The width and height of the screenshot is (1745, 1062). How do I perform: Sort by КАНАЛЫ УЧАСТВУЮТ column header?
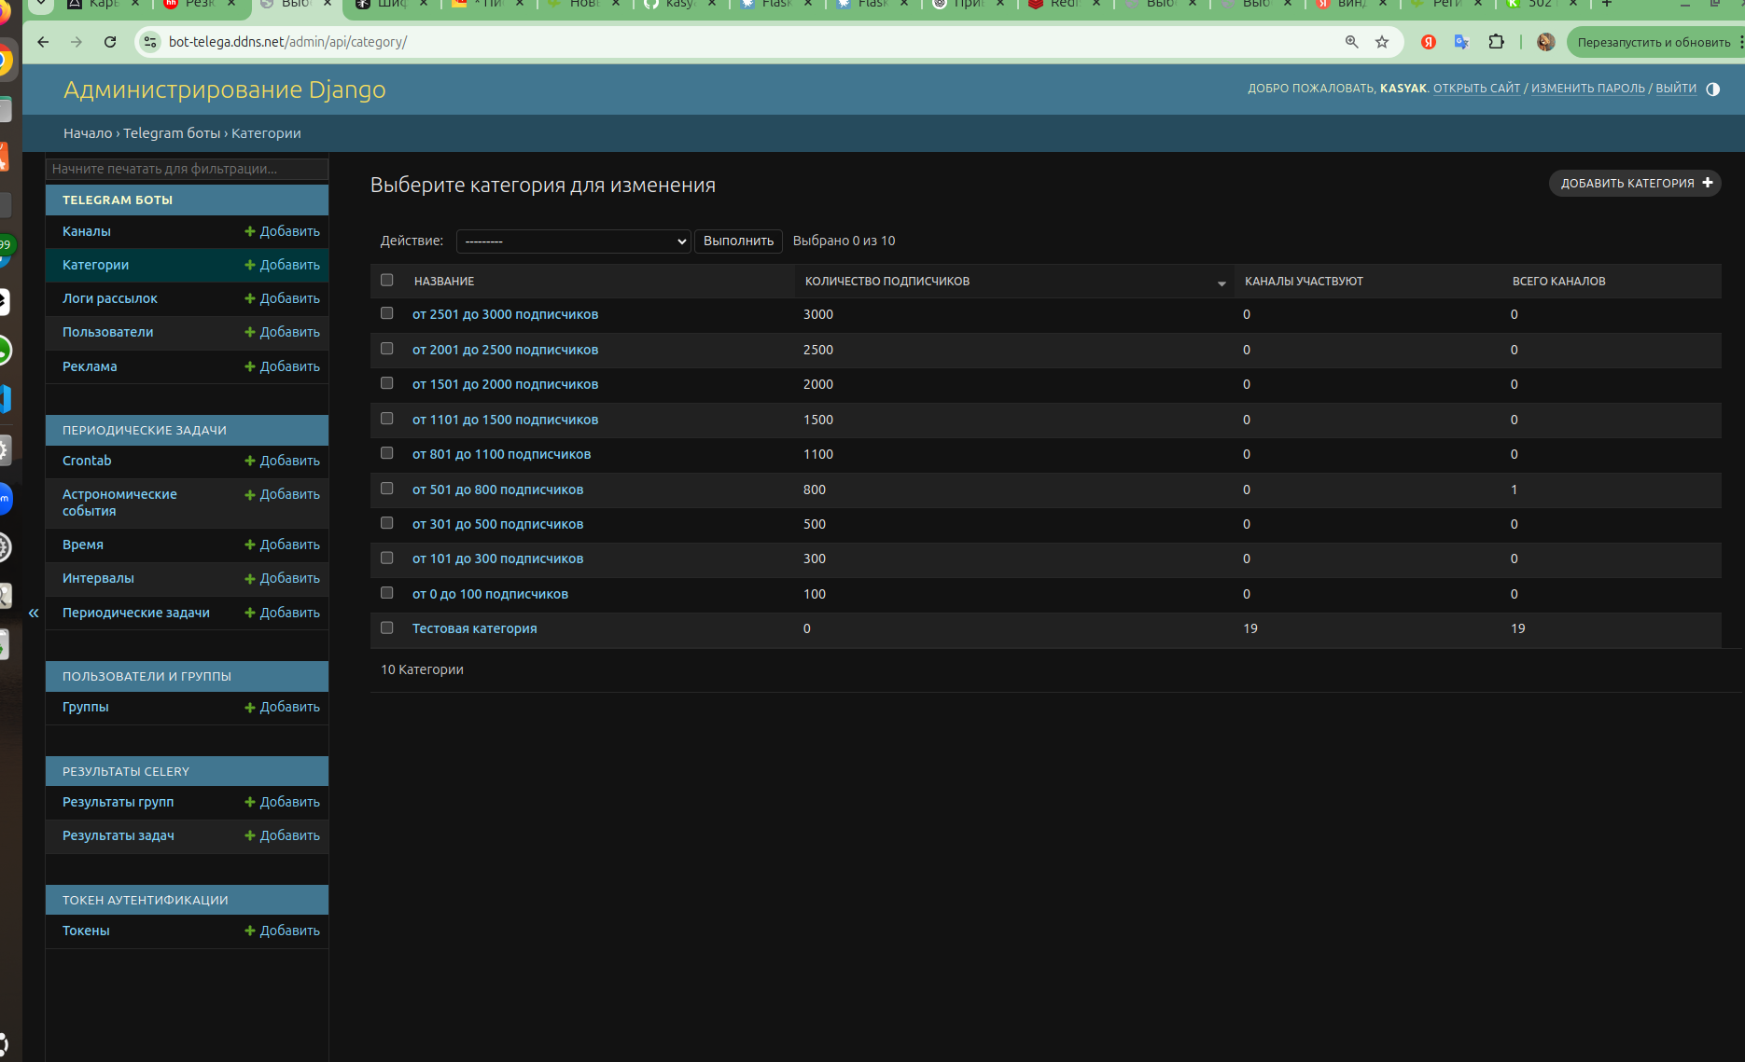1304,281
